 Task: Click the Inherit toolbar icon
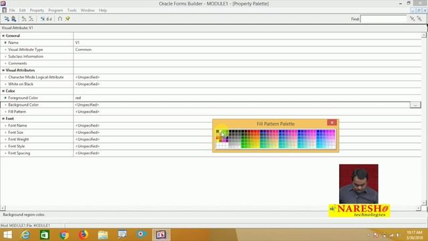tap(49, 19)
